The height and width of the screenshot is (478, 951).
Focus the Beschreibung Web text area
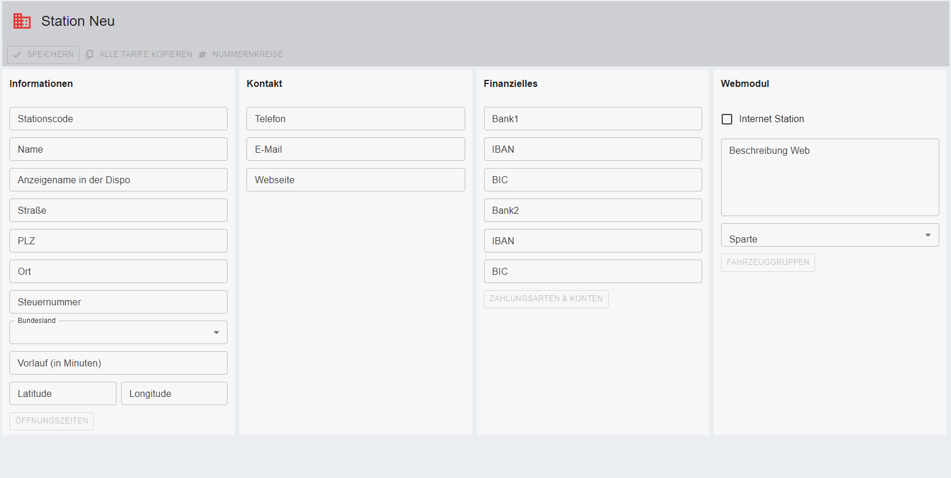[829, 177]
